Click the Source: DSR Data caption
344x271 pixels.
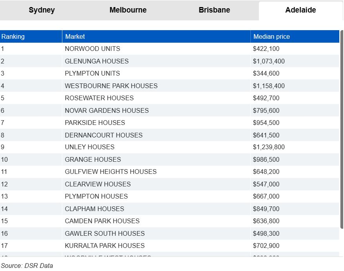click(27, 266)
